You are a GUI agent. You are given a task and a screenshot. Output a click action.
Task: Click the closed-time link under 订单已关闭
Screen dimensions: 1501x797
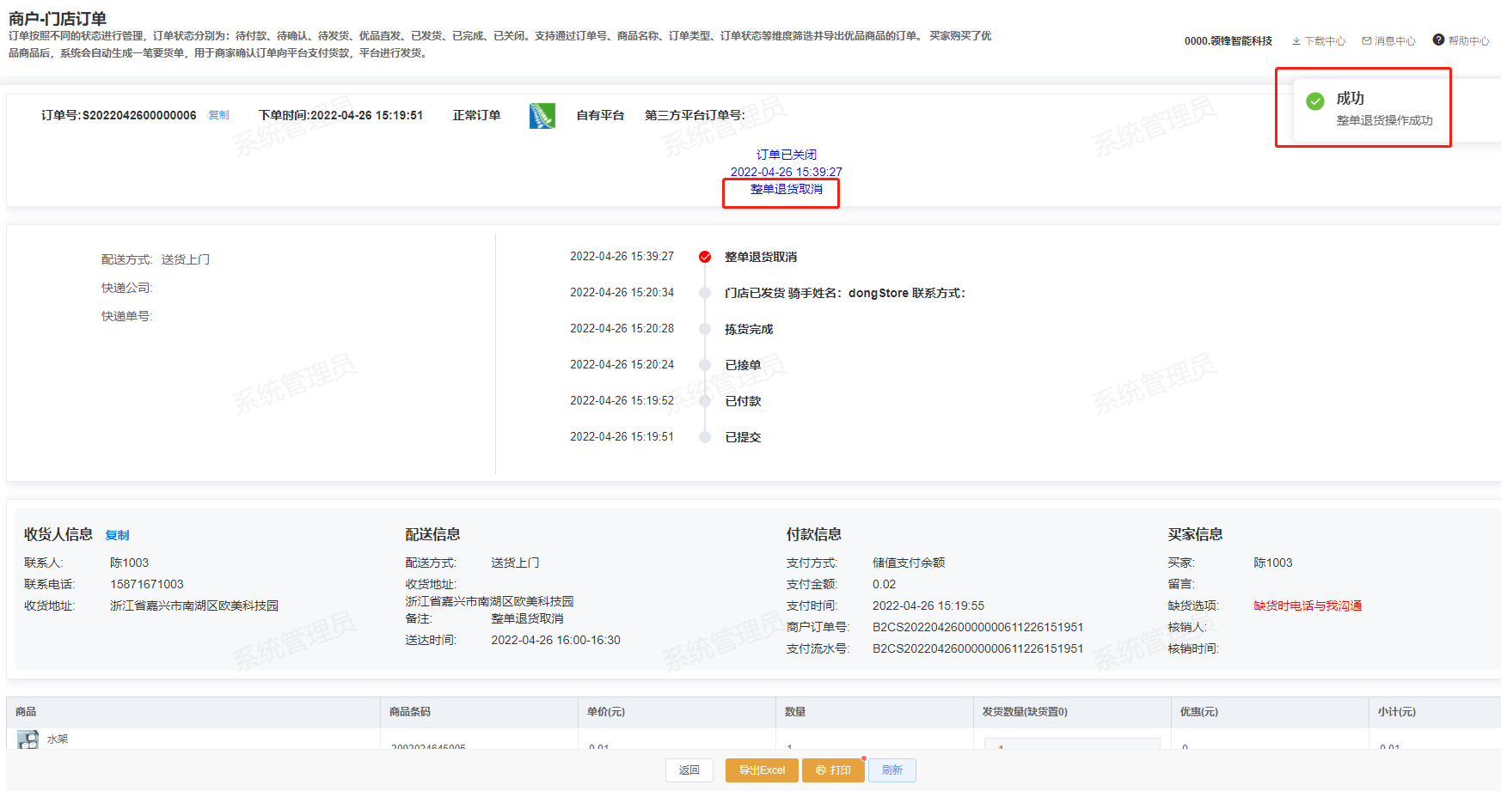click(x=787, y=172)
